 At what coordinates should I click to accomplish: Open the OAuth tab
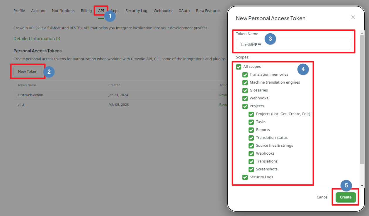pos(184,11)
